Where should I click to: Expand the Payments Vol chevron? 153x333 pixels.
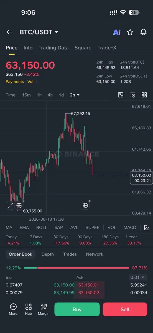(x=37, y=82)
